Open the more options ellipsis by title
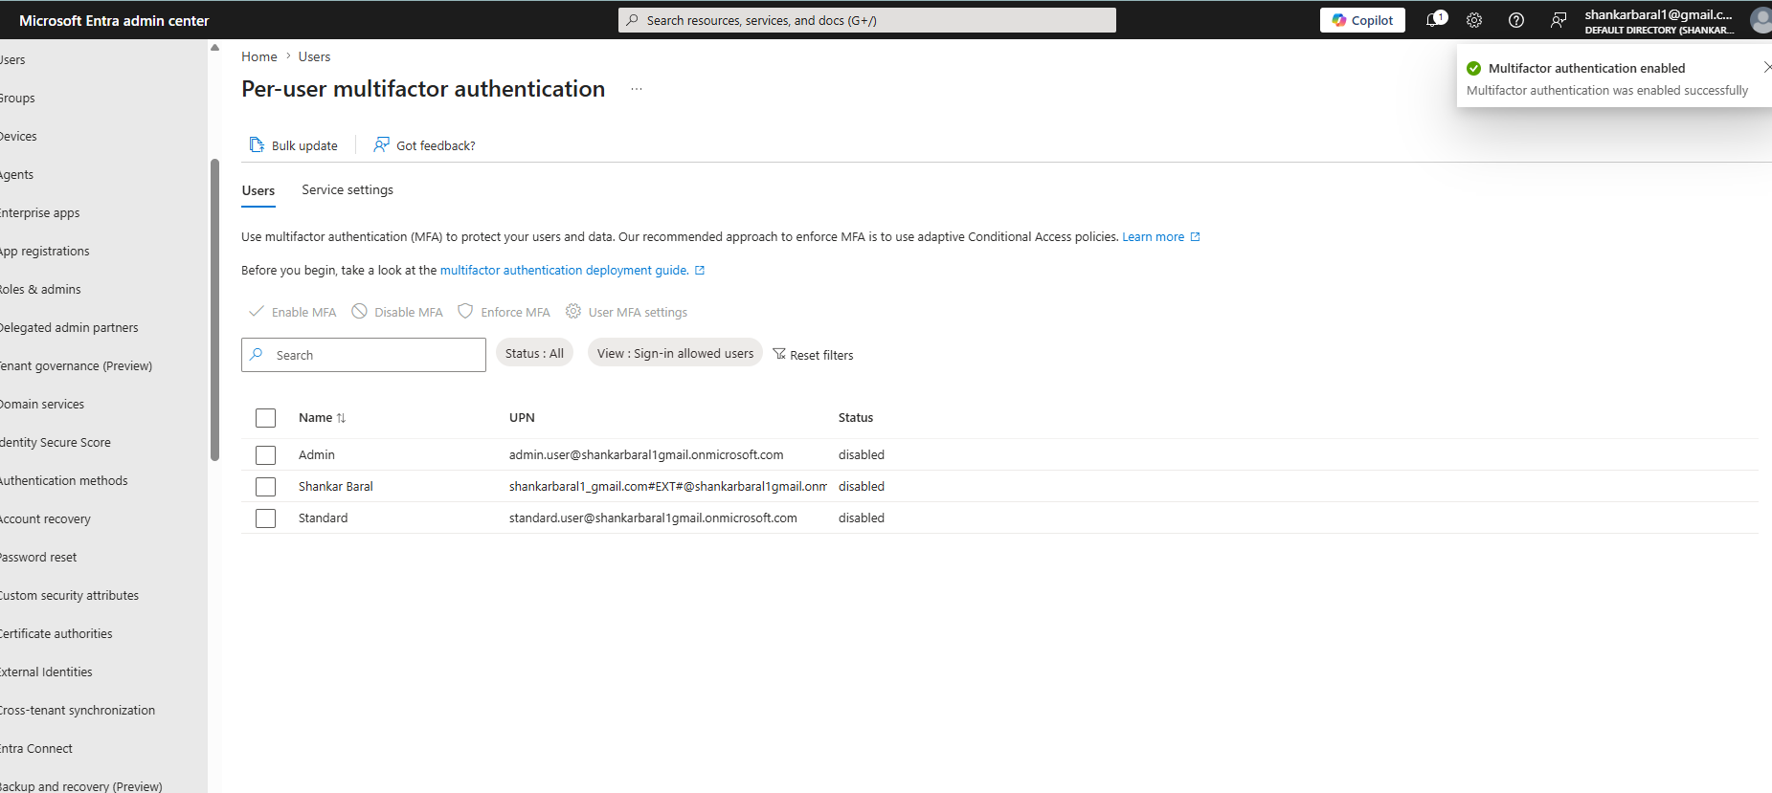1772x793 pixels. coord(637,89)
